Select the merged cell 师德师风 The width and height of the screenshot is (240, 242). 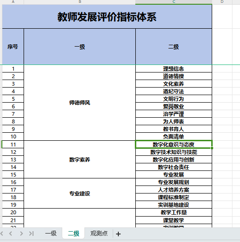coord(80,103)
